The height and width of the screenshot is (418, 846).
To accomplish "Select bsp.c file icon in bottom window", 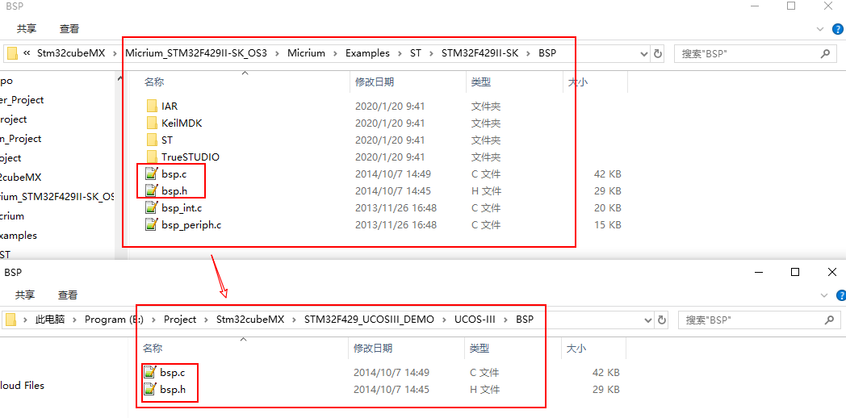I will tap(150, 372).
